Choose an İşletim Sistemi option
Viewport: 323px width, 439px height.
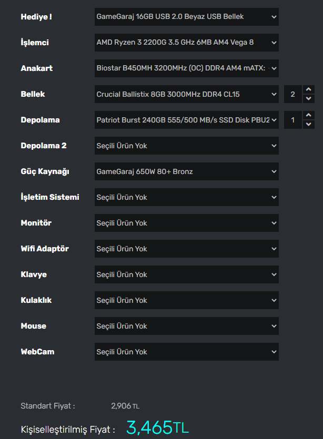186,197
